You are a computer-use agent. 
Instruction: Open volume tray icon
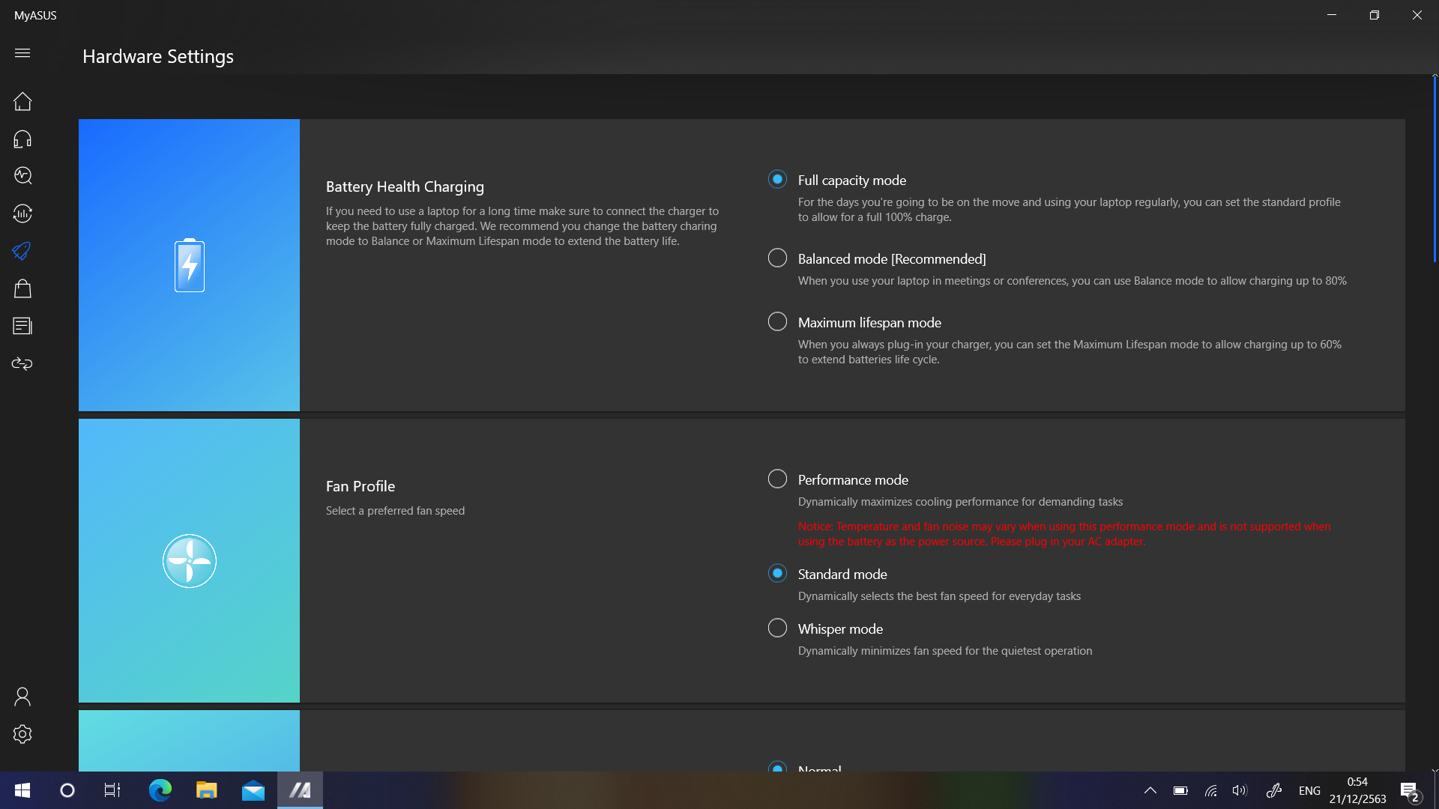point(1240,790)
